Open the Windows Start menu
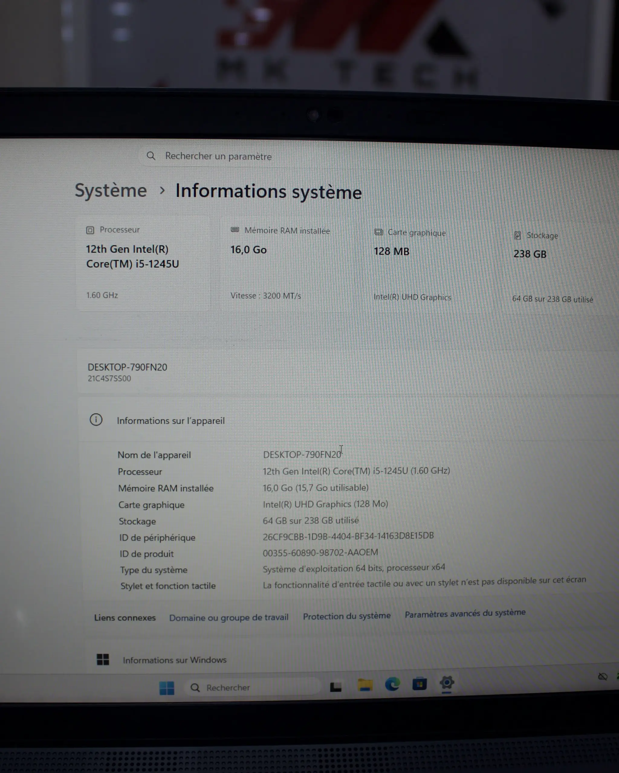The image size is (619, 773). [x=167, y=688]
